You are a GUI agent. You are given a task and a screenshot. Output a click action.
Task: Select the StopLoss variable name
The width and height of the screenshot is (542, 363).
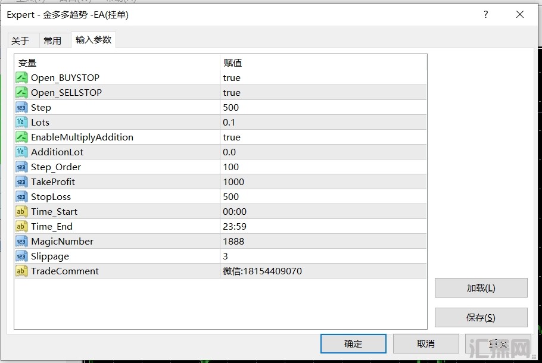(51, 197)
